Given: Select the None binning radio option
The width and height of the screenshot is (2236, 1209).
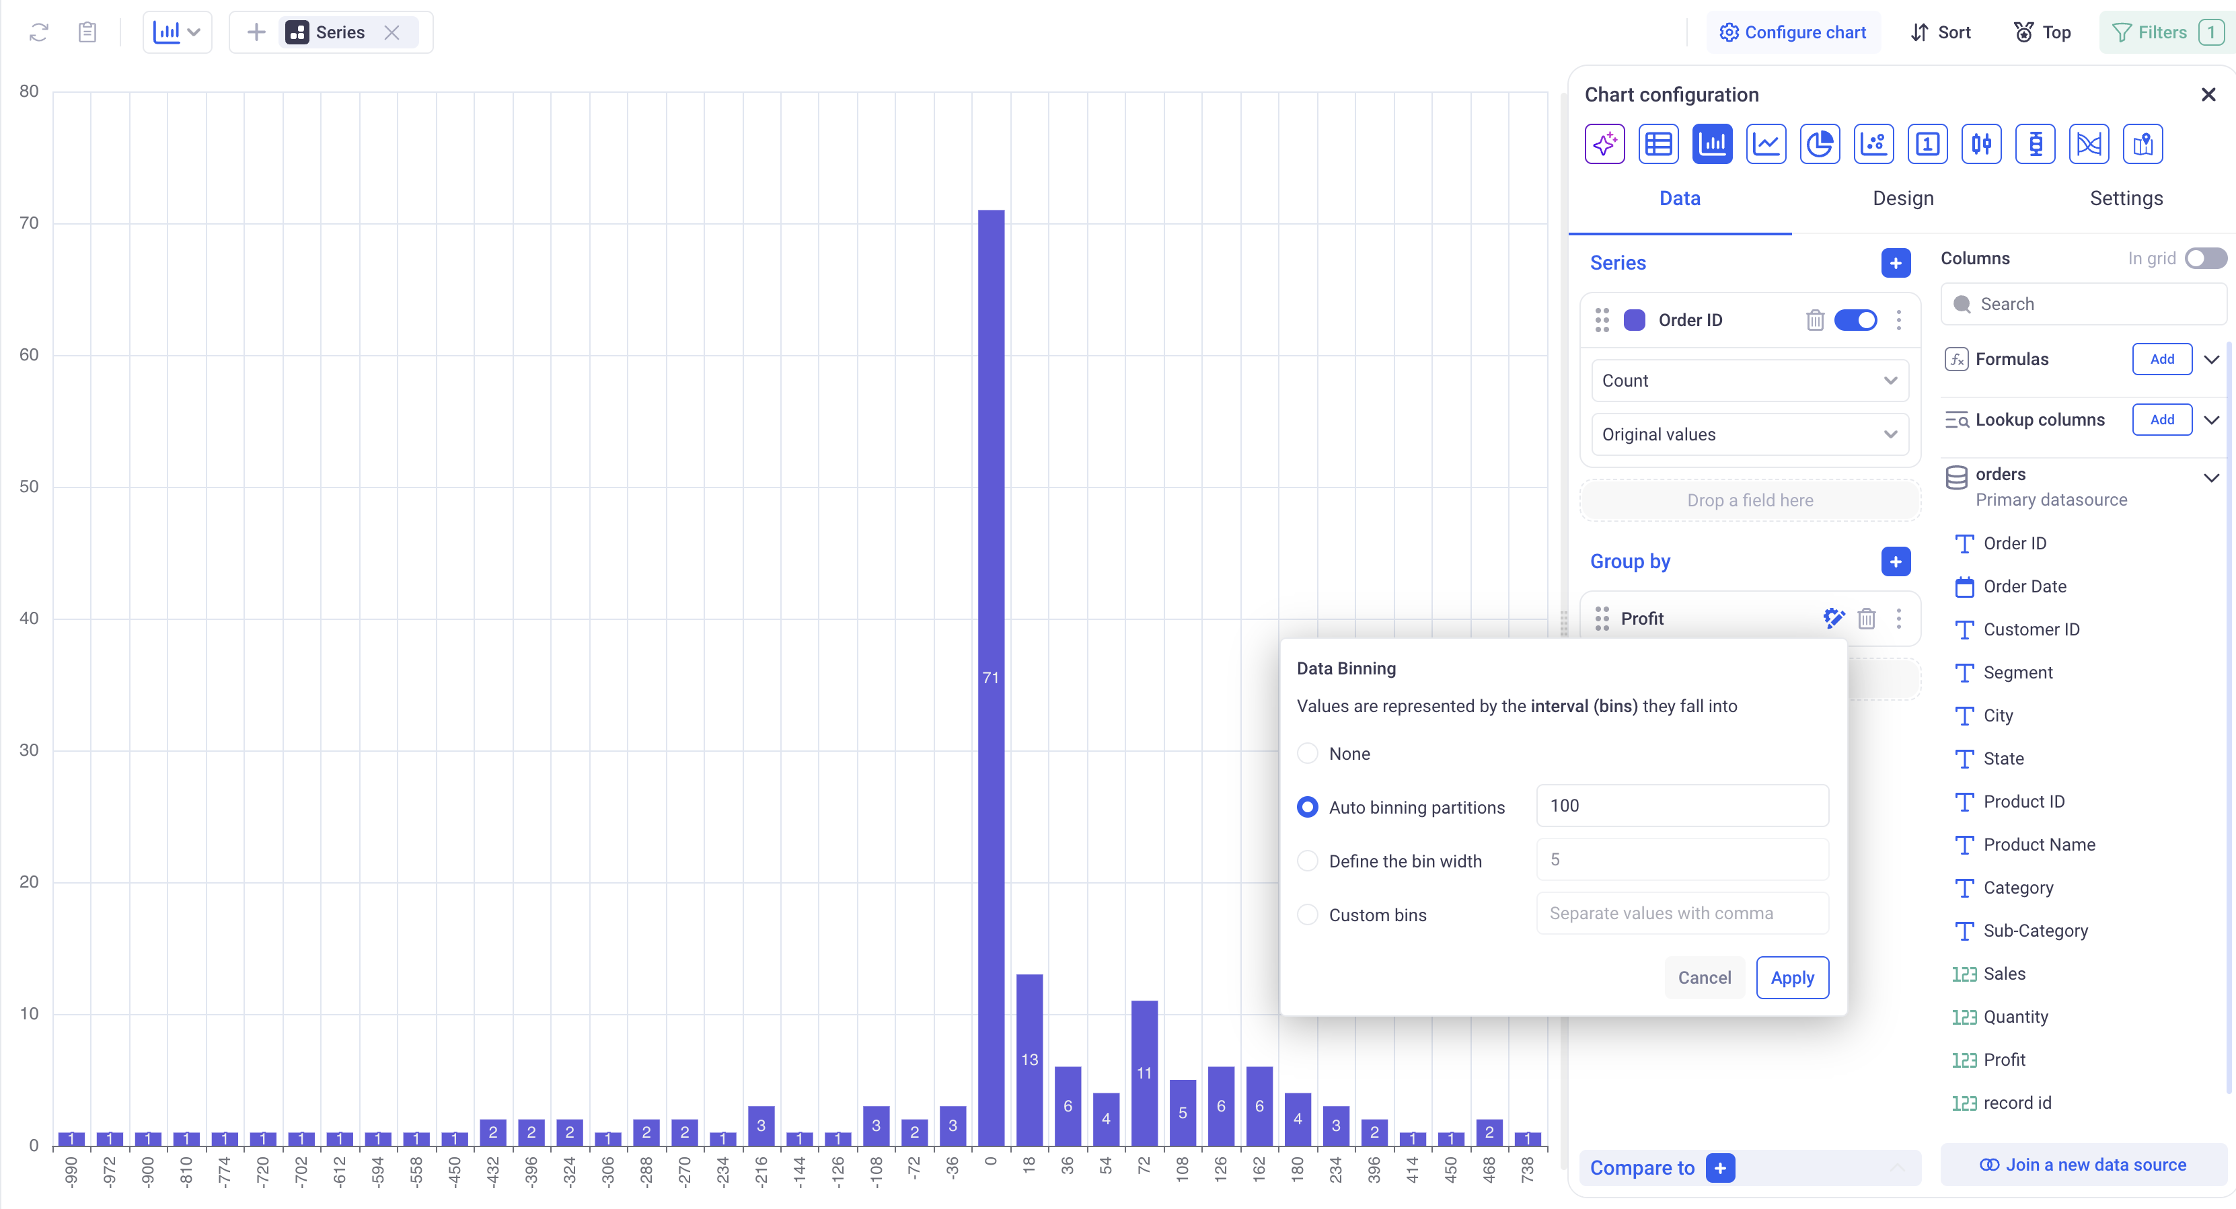Looking at the screenshot, I should pos(1307,753).
